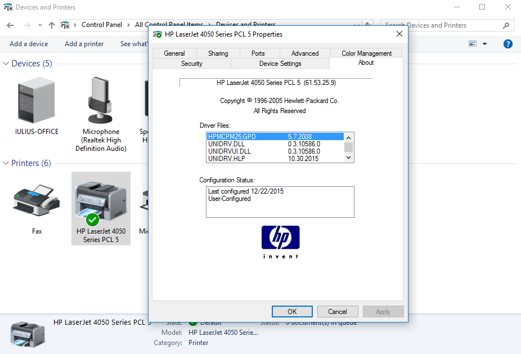Open the Security tab
The width and height of the screenshot is (521, 354).
(192, 64)
